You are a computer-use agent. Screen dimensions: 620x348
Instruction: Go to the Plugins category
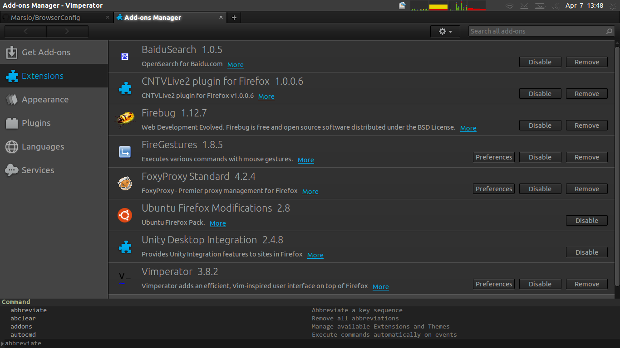pos(54,123)
